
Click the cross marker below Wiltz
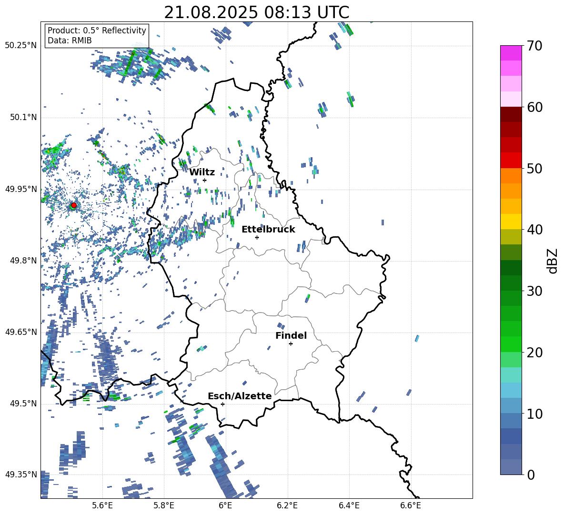click(x=205, y=180)
